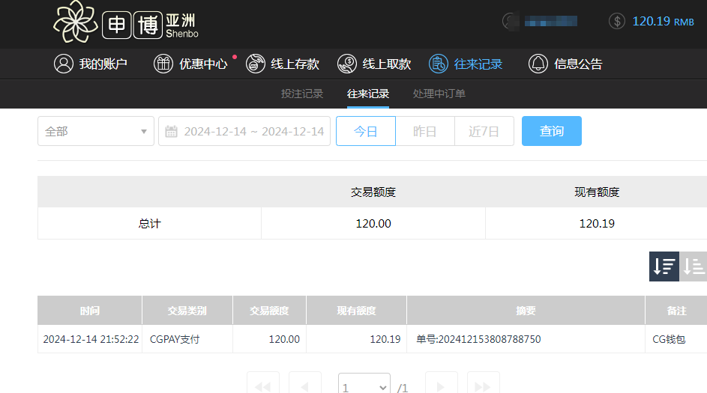Select the 今日 date filter
Image resolution: width=707 pixels, height=393 pixels.
coord(365,131)
